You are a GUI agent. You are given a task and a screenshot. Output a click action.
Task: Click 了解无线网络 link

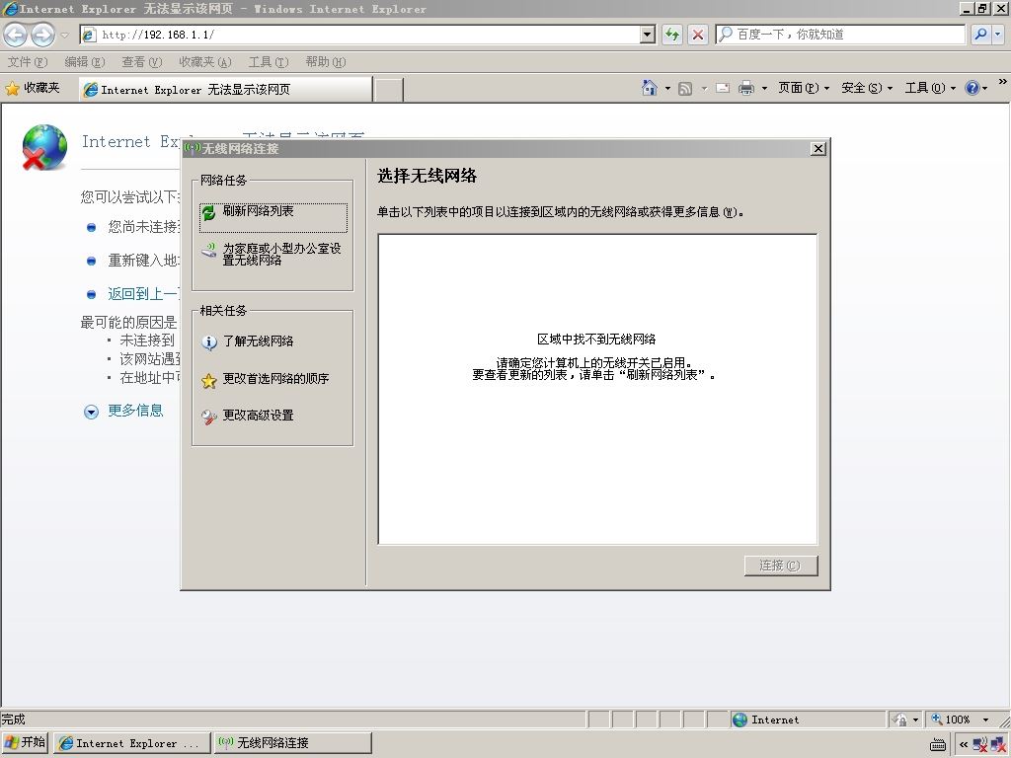[258, 341]
